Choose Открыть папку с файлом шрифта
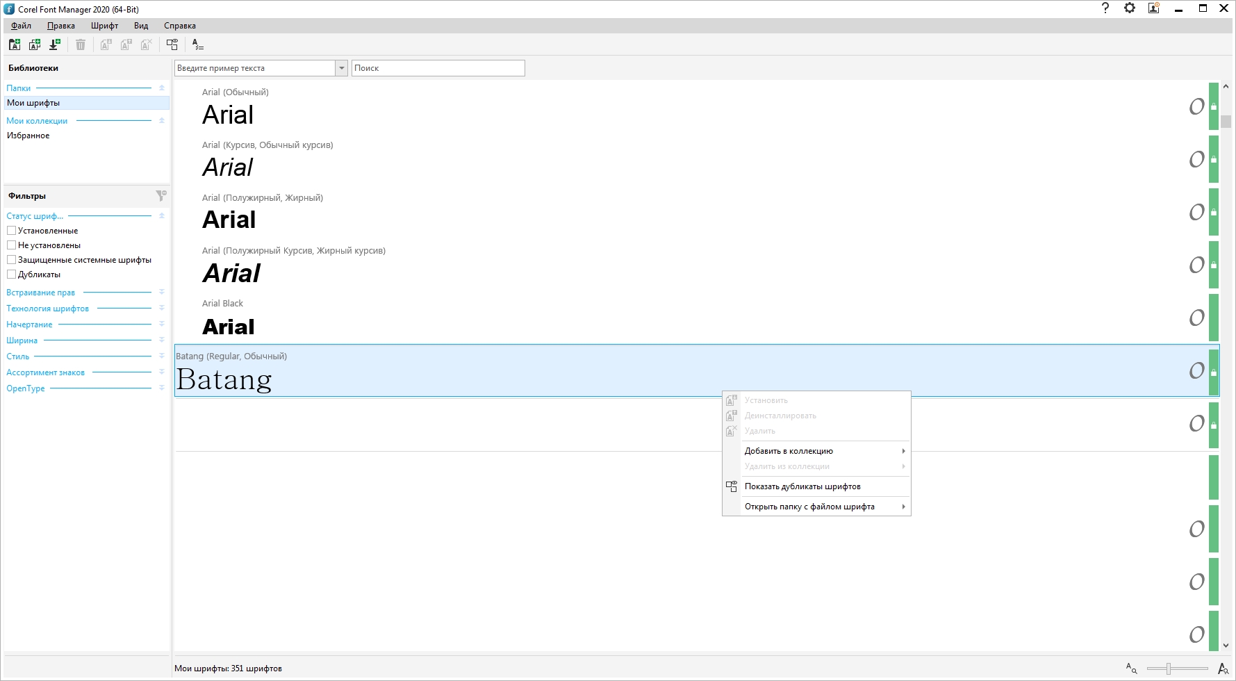The height and width of the screenshot is (681, 1236). point(816,507)
